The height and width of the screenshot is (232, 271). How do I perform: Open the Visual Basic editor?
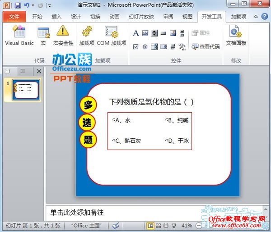pos(19,36)
